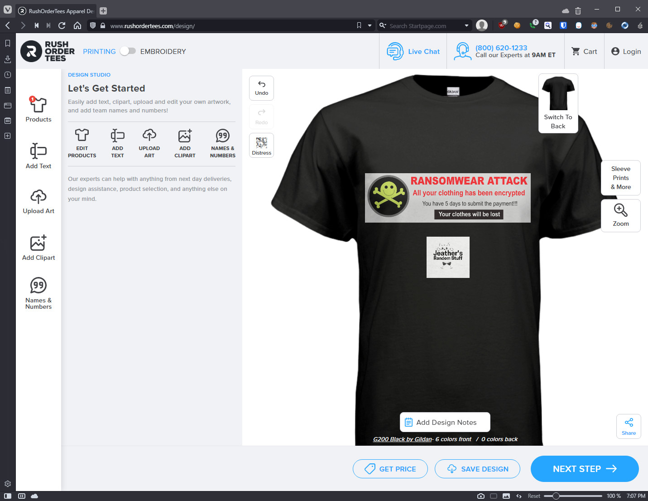Click the Undo button
648x501 pixels.
pyautogui.click(x=261, y=88)
